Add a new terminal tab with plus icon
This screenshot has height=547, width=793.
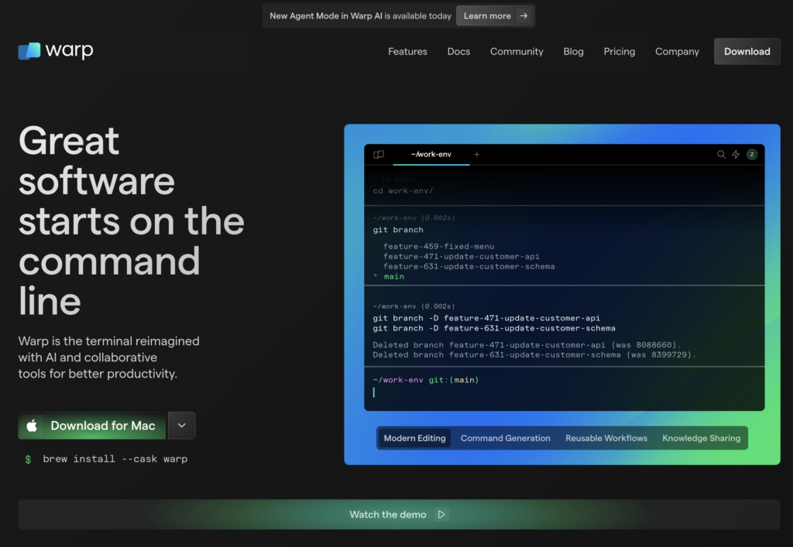click(x=476, y=155)
